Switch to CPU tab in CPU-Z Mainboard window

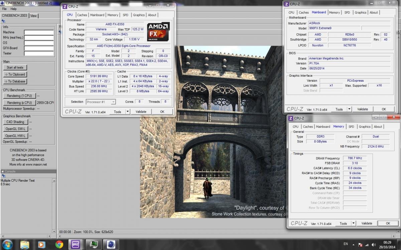pyautogui.click(x=291, y=13)
